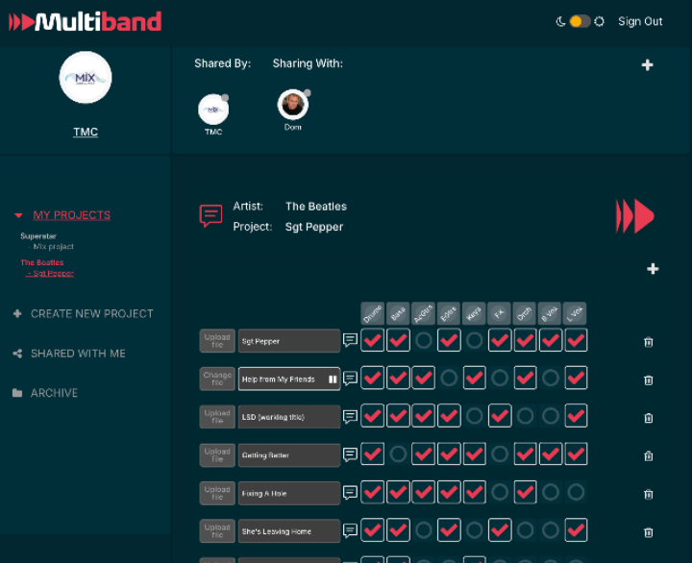Click the plus icon beside Create New Project
The image size is (692, 563).
[17, 314]
